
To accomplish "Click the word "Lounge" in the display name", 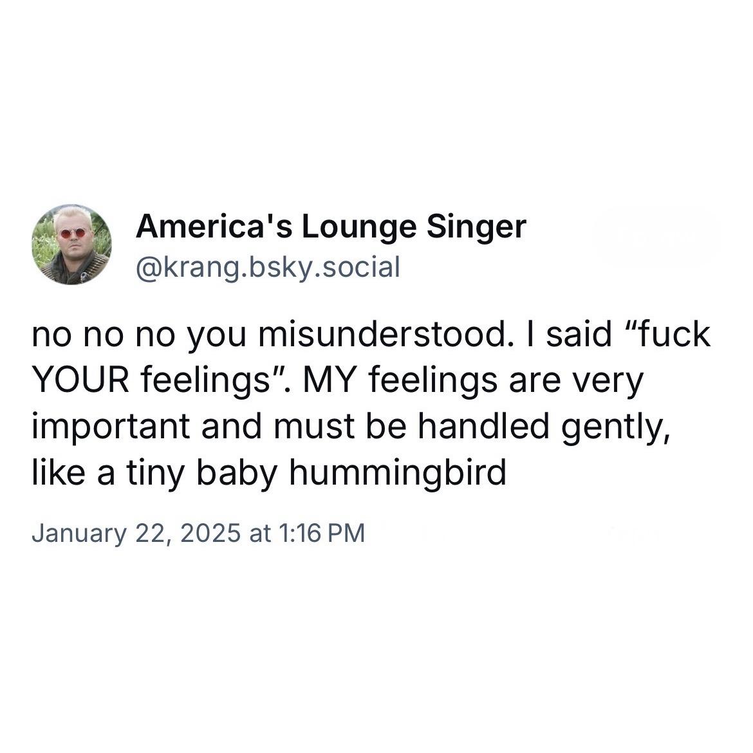I will pyautogui.click(x=358, y=227).
